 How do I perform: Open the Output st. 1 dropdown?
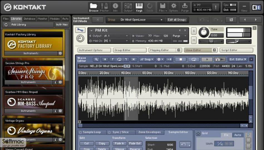tap(109, 36)
